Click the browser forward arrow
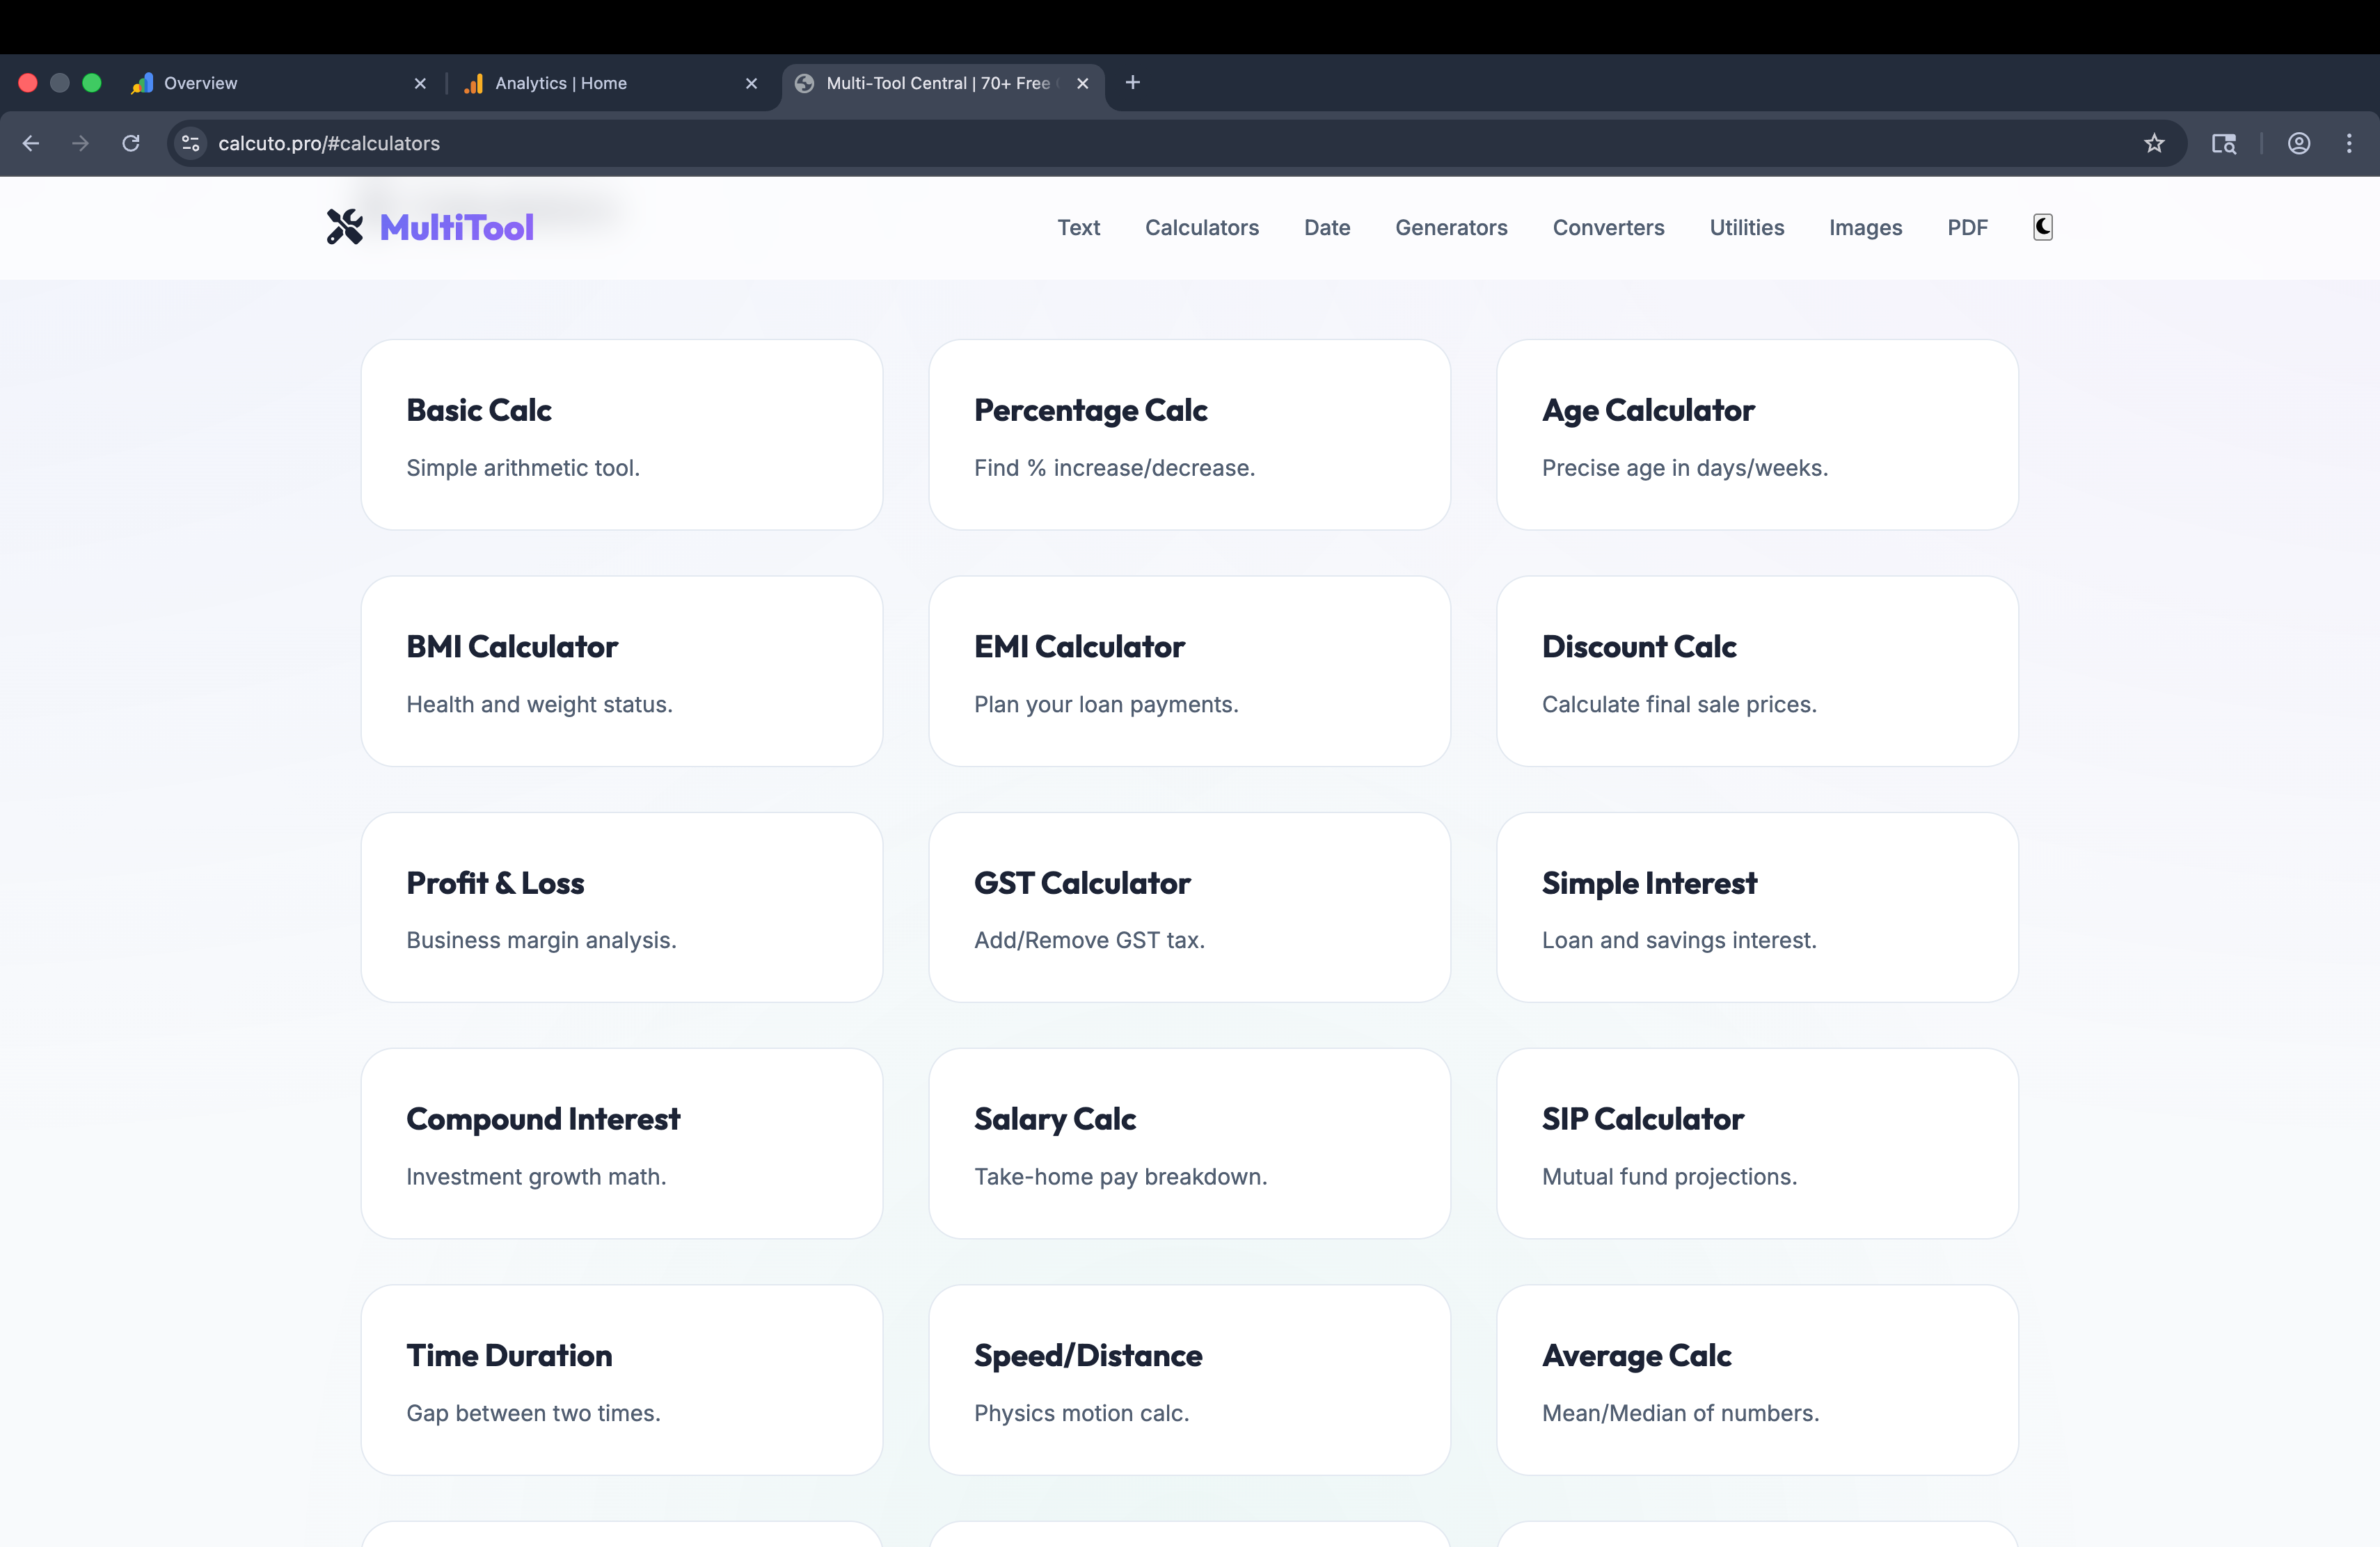The image size is (2380, 1547). point(81,143)
